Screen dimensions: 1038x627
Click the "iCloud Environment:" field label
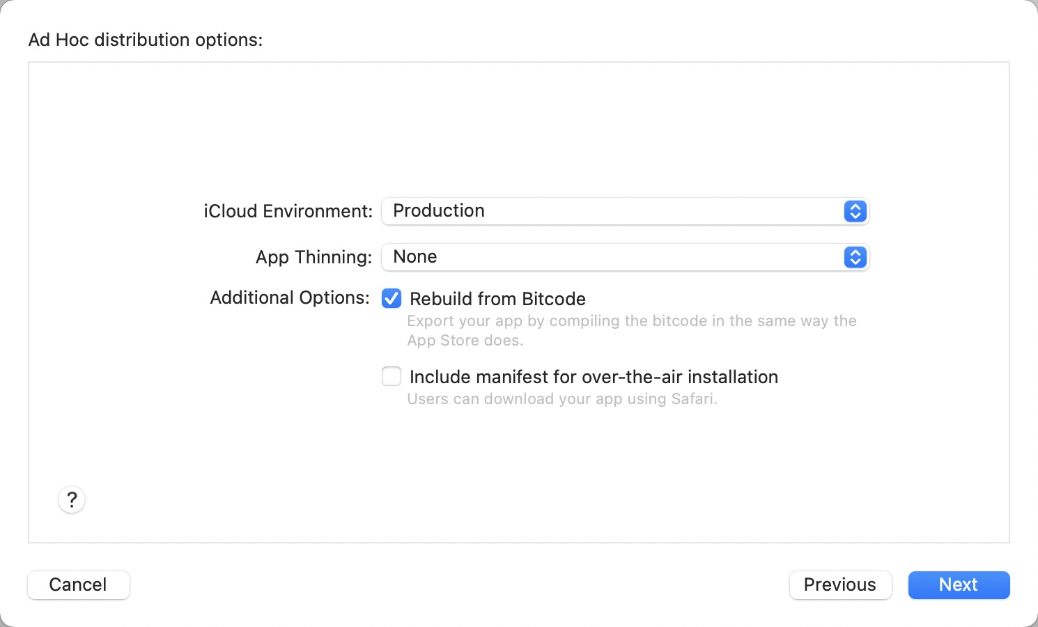(288, 211)
